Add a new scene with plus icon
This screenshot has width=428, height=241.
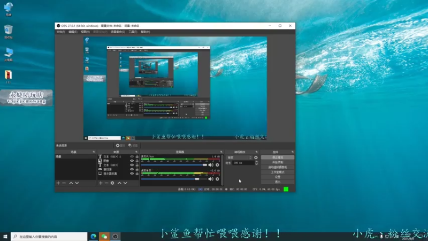tap(58, 183)
